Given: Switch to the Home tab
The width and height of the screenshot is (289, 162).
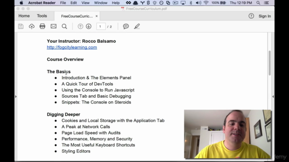Looking at the screenshot, I should pos(24,16).
